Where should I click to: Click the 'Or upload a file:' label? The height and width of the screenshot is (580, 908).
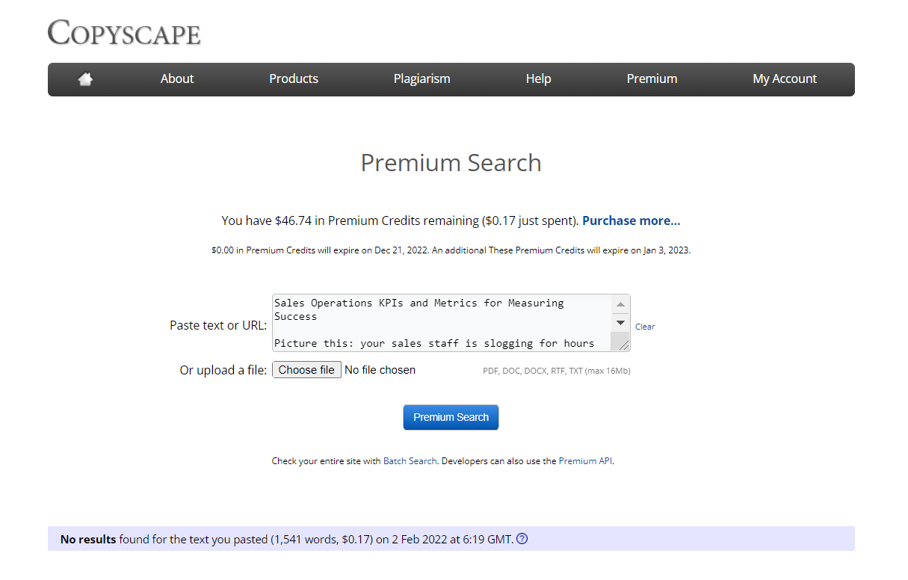[223, 370]
